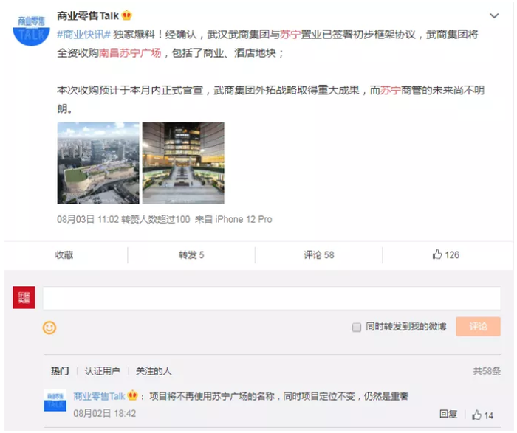Open the 南昌苏宁广场 highlighted link
Image resolution: width=517 pixels, height=433 pixels.
pyautogui.click(x=130, y=52)
